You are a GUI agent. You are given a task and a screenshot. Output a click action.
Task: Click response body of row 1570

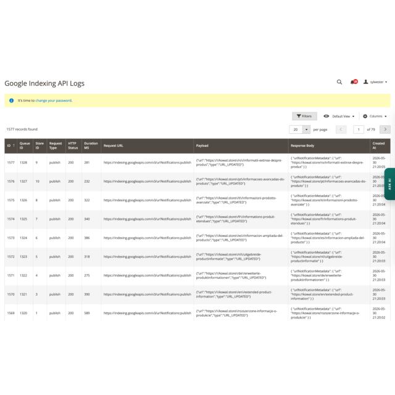tap(322, 294)
